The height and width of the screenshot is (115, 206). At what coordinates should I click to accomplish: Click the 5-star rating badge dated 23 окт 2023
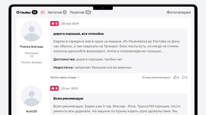(x=54, y=88)
